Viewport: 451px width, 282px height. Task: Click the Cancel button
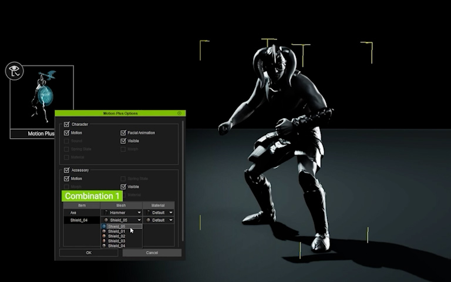click(152, 253)
